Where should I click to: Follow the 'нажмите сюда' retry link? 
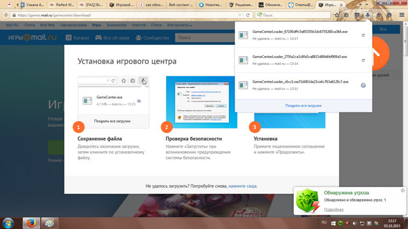pyautogui.click(x=243, y=186)
